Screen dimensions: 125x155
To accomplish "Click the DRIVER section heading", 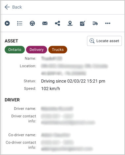I will 12,100.
